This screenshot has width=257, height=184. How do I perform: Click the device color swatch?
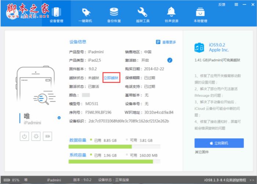point(86,95)
